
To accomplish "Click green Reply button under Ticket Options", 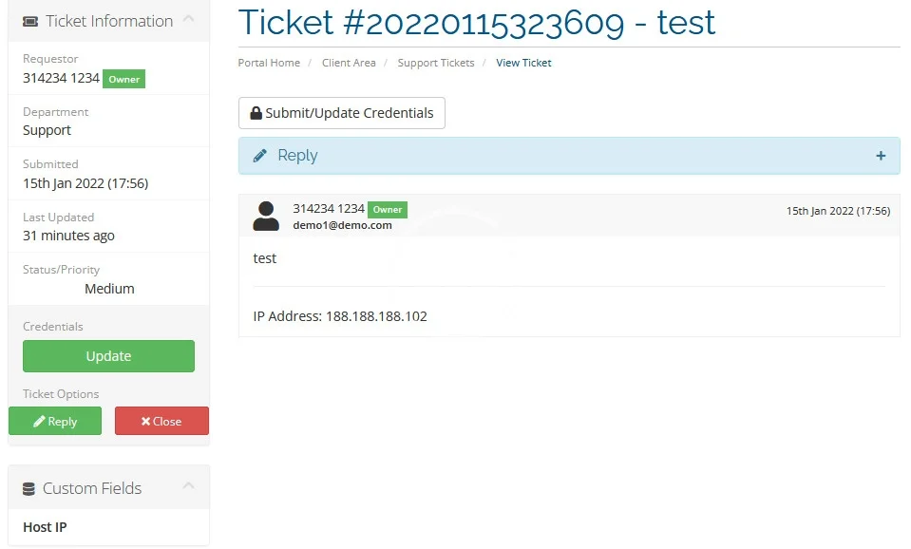I will click(55, 421).
